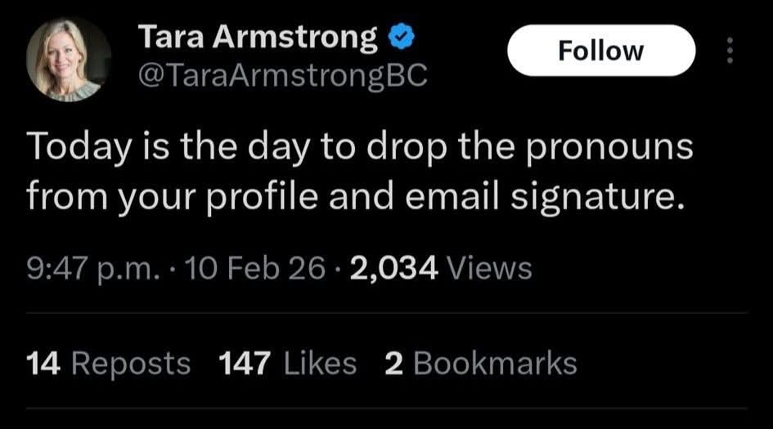This screenshot has width=773, height=429.
Task: Open the three-dot more options menu
Action: click(x=730, y=51)
